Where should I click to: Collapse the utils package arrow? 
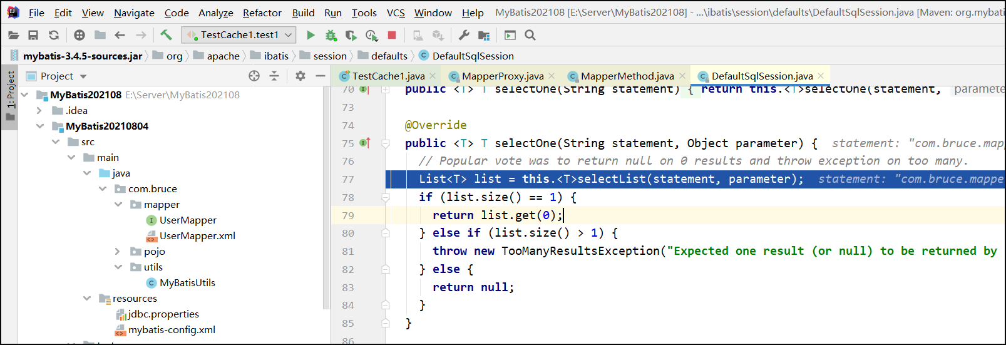pos(118,267)
